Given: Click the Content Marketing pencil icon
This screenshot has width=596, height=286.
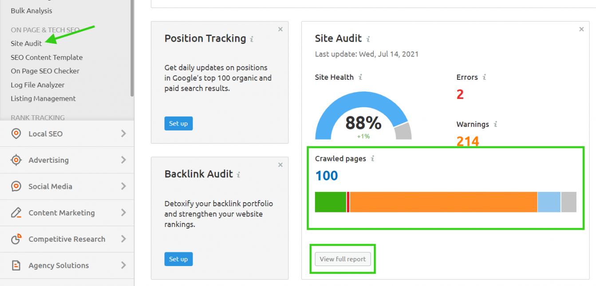Looking at the screenshot, I should pyautogui.click(x=16, y=213).
